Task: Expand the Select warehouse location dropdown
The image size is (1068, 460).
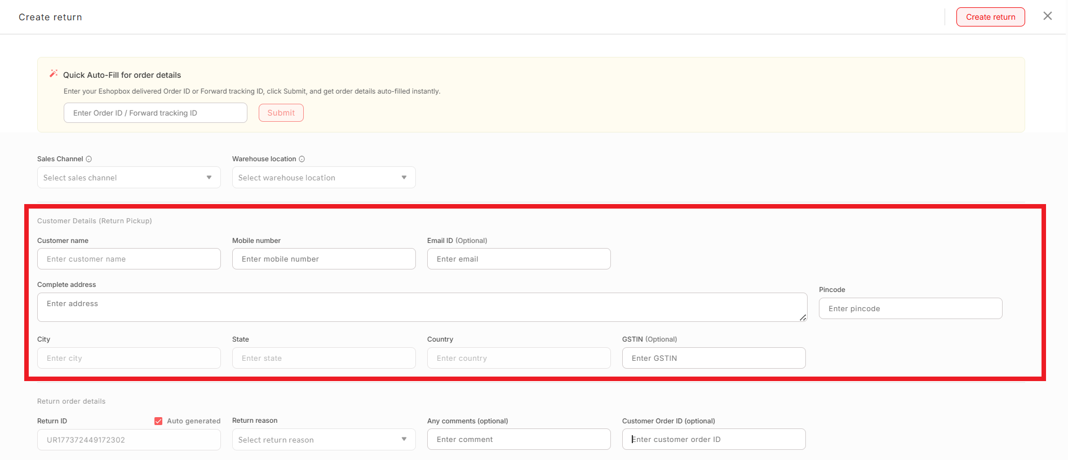Action: coord(323,178)
